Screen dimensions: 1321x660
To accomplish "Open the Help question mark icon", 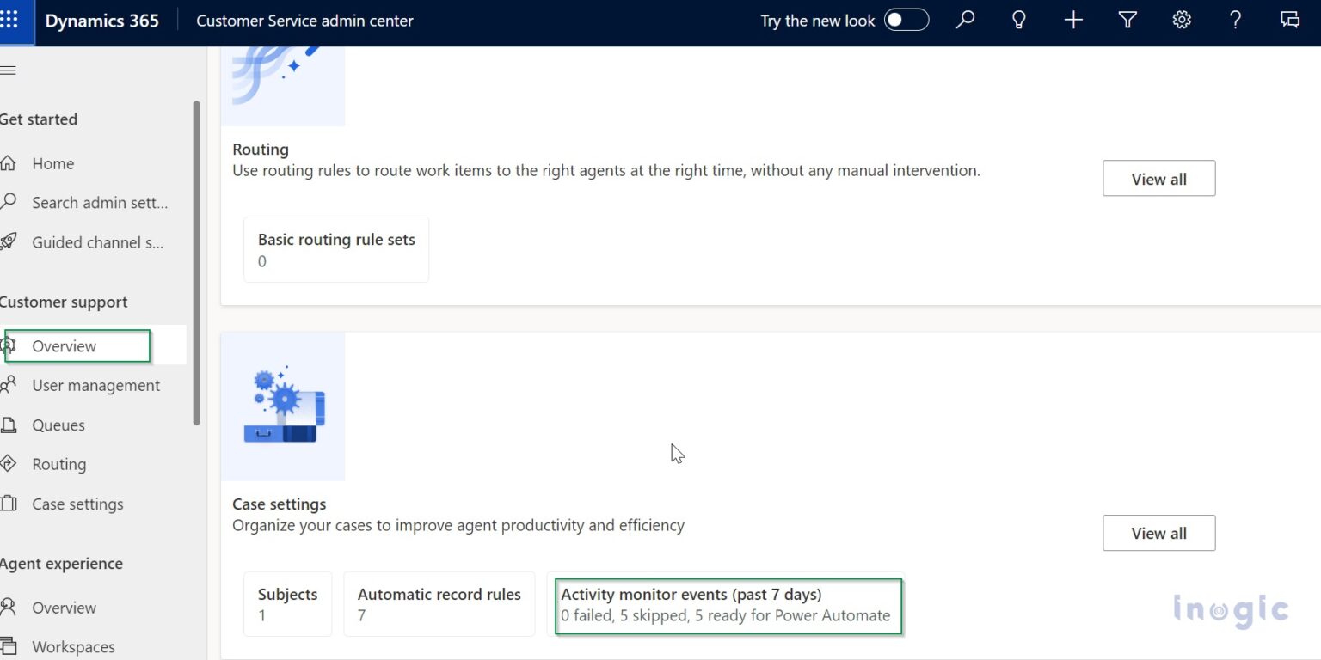I will click(1235, 19).
